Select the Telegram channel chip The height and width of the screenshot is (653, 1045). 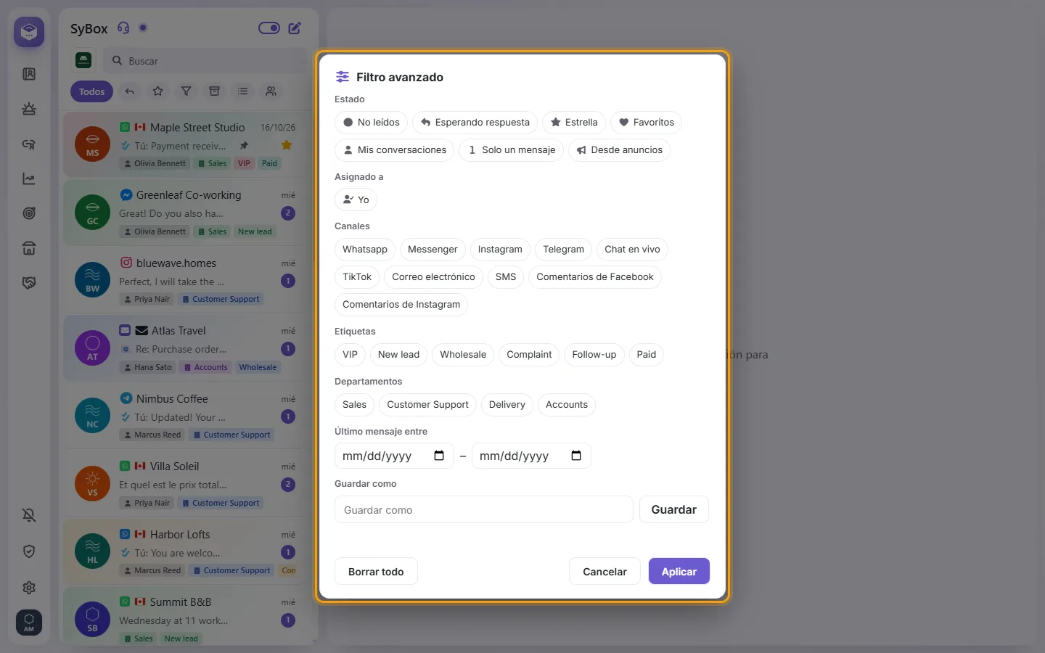(x=563, y=250)
